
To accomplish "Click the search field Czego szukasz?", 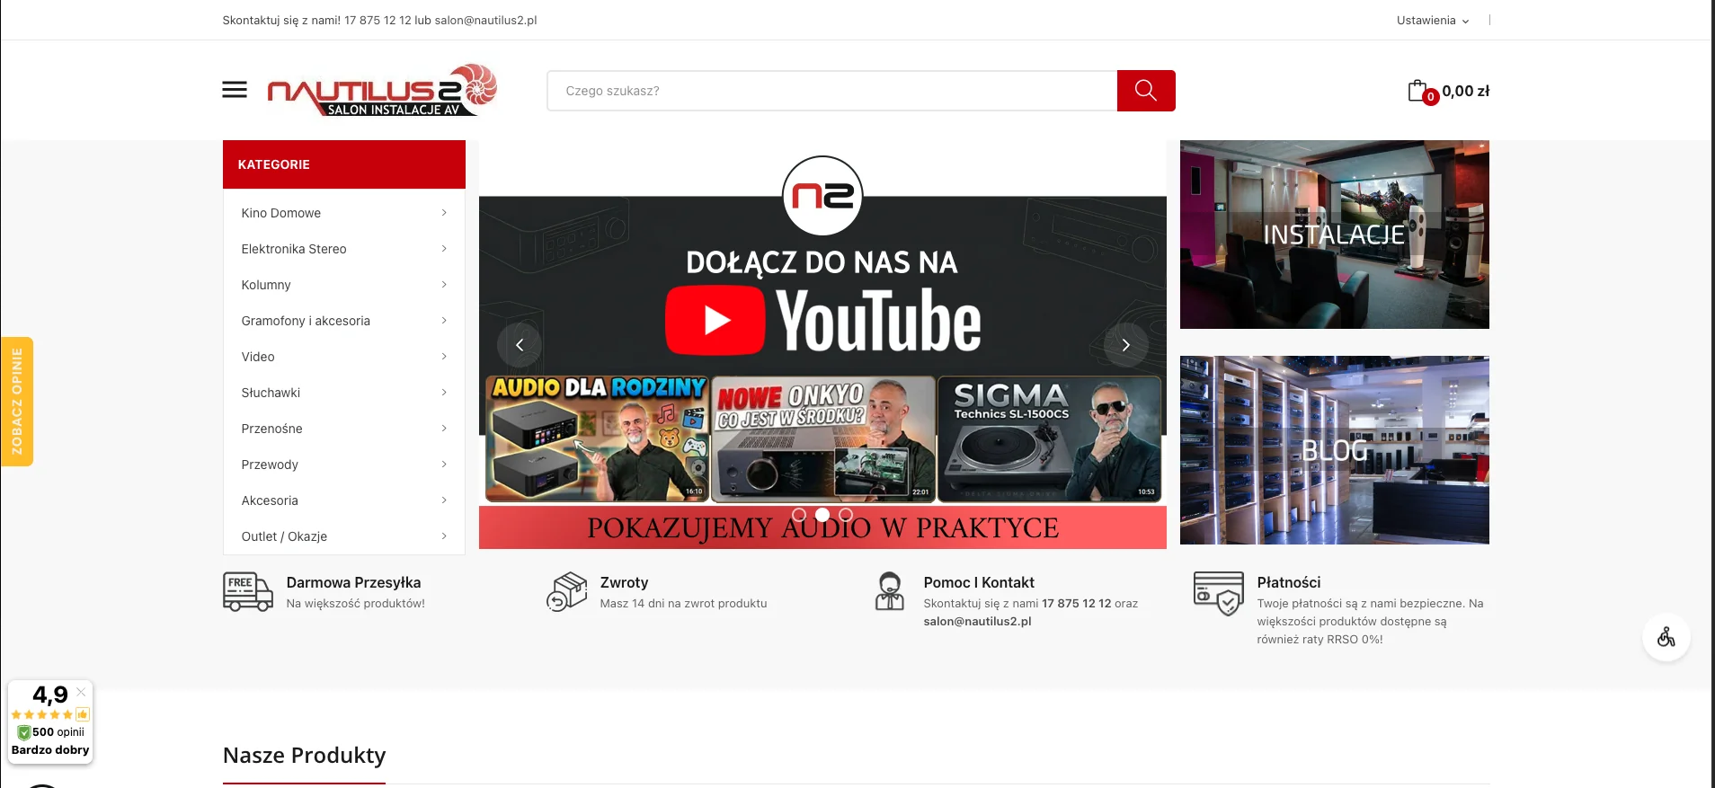I will point(831,91).
